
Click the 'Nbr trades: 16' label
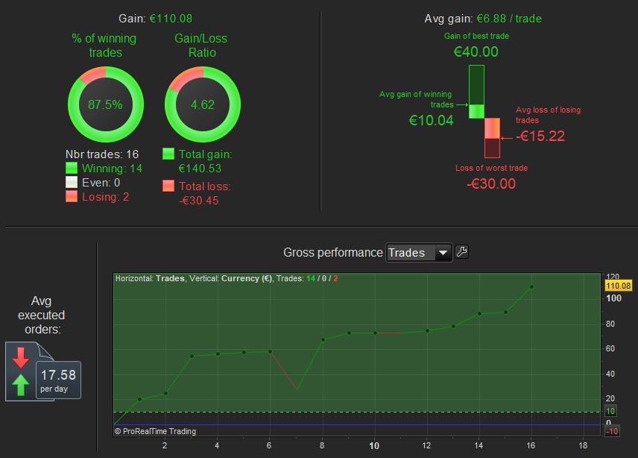pos(102,154)
